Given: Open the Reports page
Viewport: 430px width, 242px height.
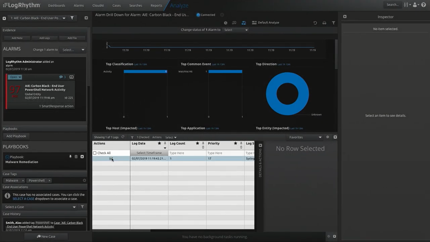Looking at the screenshot, I should pyautogui.click(x=156, y=5).
